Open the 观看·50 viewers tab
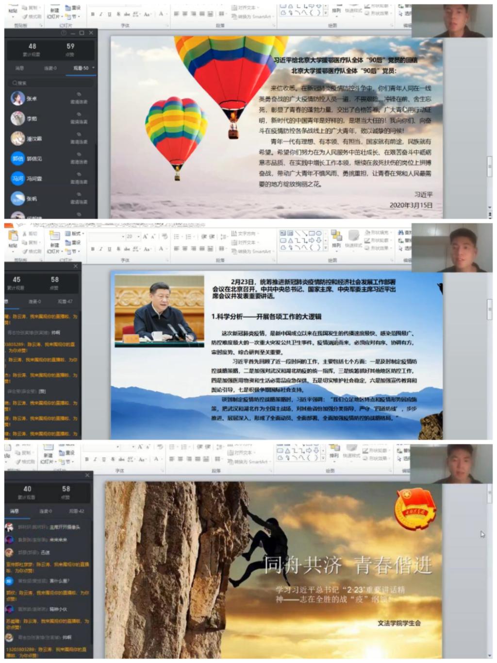This screenshot has width=497, height=663. click(81, 68)
